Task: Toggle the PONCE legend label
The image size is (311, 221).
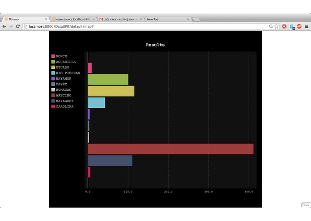Action: (x=61, y=56)
